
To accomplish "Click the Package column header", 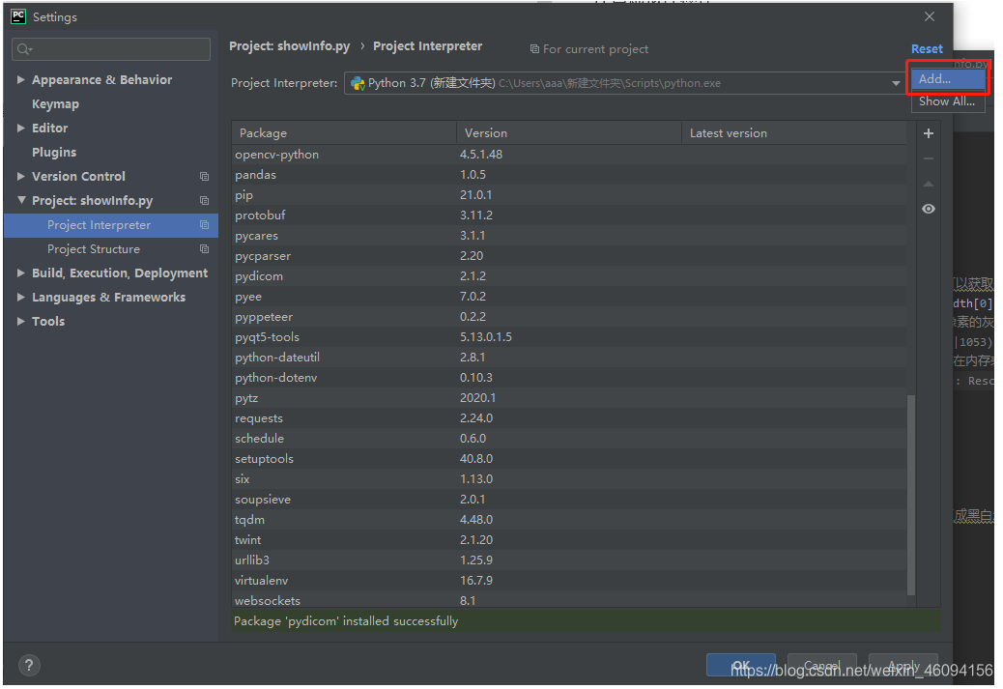I will (x=344, y=133).
